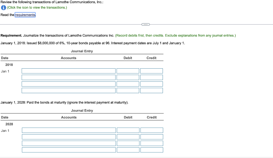The image size is (273, 158).
Task: Click third credit box in 2028 entry
Action: (152, 143)
